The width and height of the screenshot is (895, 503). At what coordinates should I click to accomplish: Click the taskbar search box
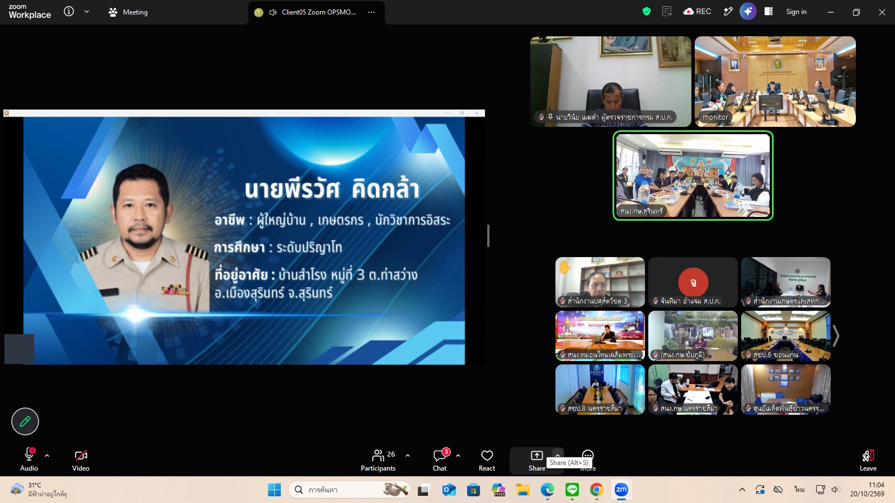click(350, 490)
